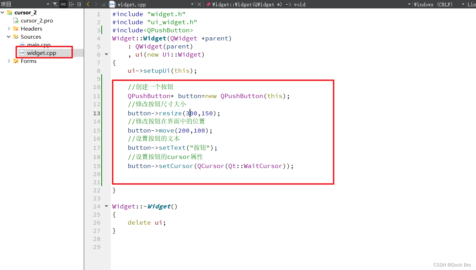This screenshot has height=270, width=476.
Task: Toggle synchronize tree with current document
Action: coord(63,5)
